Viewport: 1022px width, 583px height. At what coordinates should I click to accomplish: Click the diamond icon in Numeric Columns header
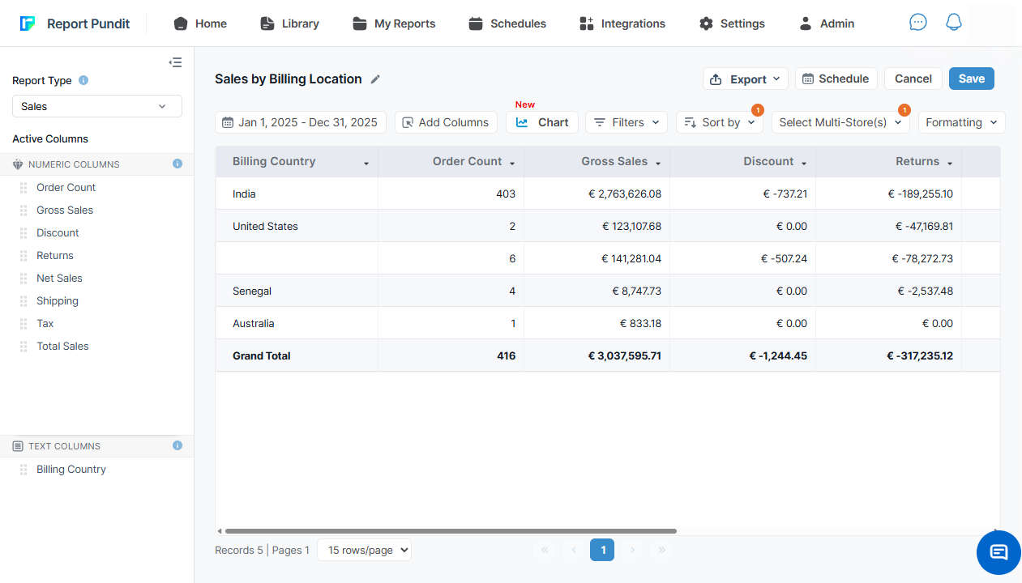pos(18,164)
